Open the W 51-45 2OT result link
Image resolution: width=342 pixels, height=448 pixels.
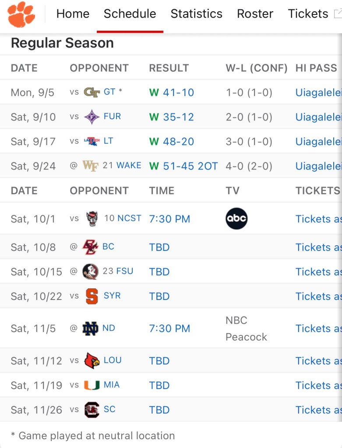click(x=183, y=166)
